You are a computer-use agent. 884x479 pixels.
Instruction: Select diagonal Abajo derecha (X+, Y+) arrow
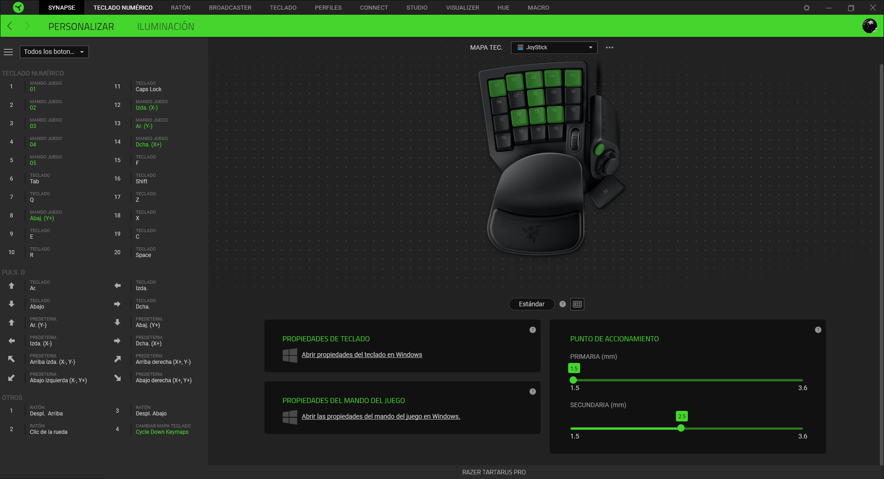(x=117, y=378)
